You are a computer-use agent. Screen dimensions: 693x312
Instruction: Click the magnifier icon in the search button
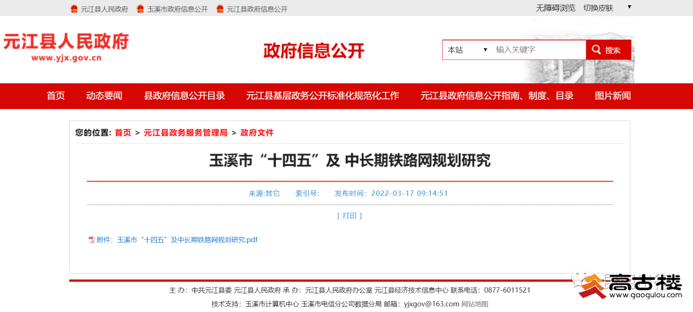pos(596,50)
